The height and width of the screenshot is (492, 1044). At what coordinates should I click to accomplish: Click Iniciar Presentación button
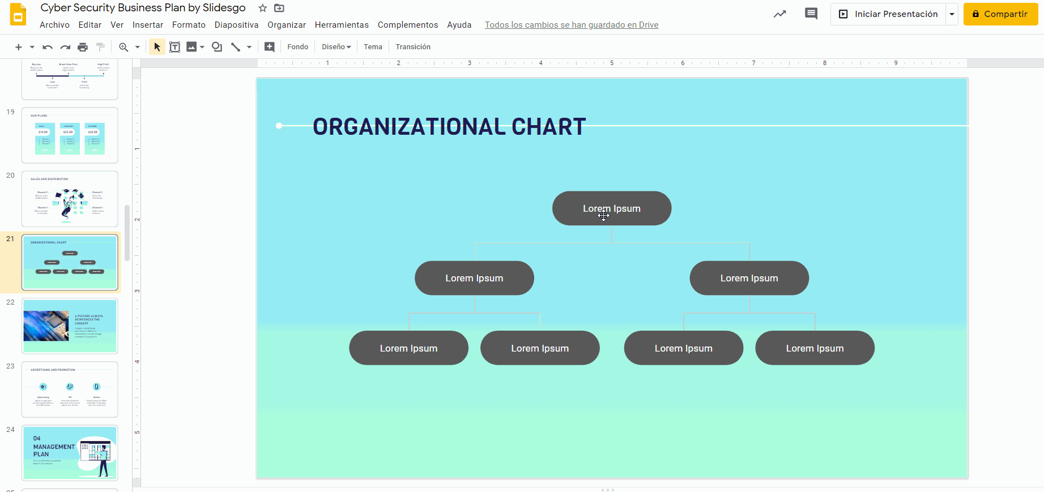(x=888, y=14)
